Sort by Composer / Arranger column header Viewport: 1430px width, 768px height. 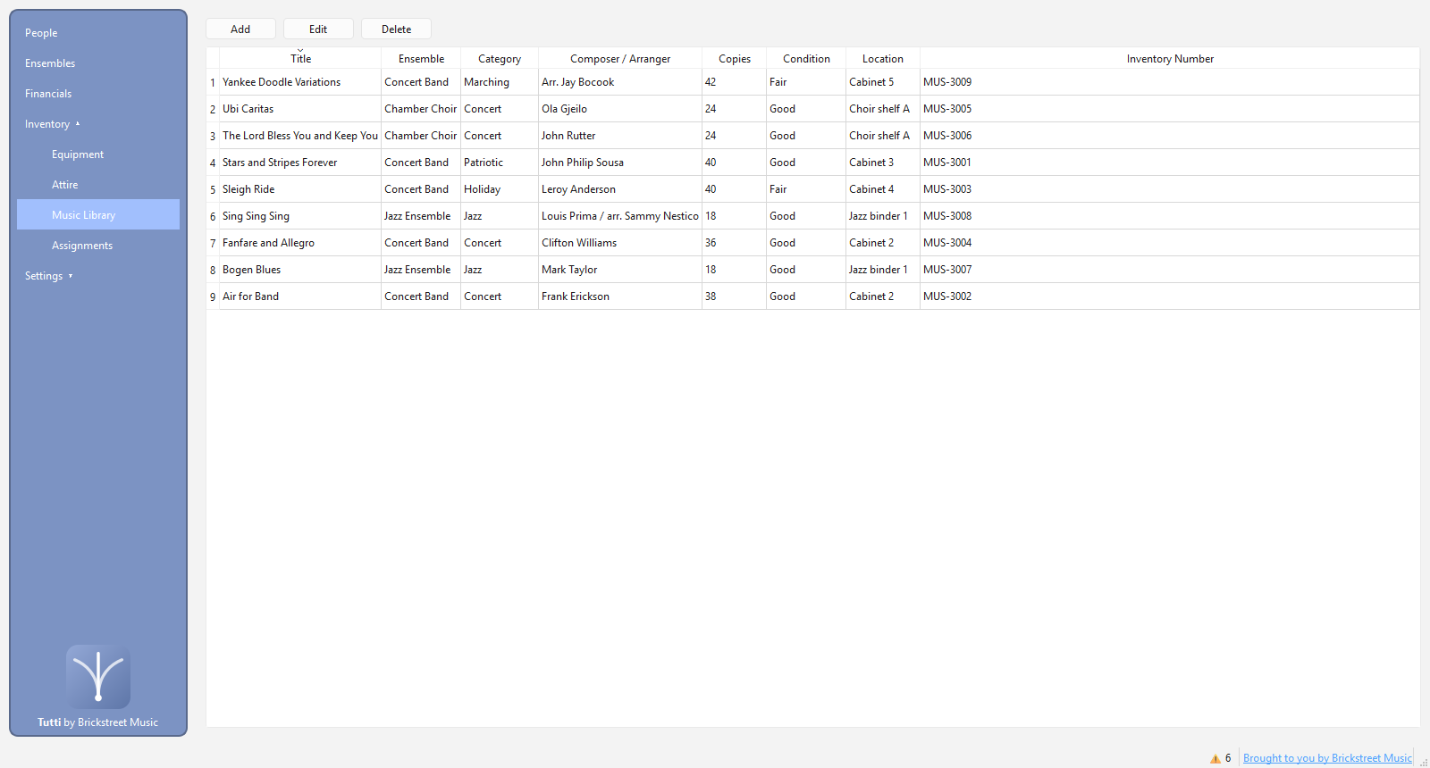tap(620, 58)
